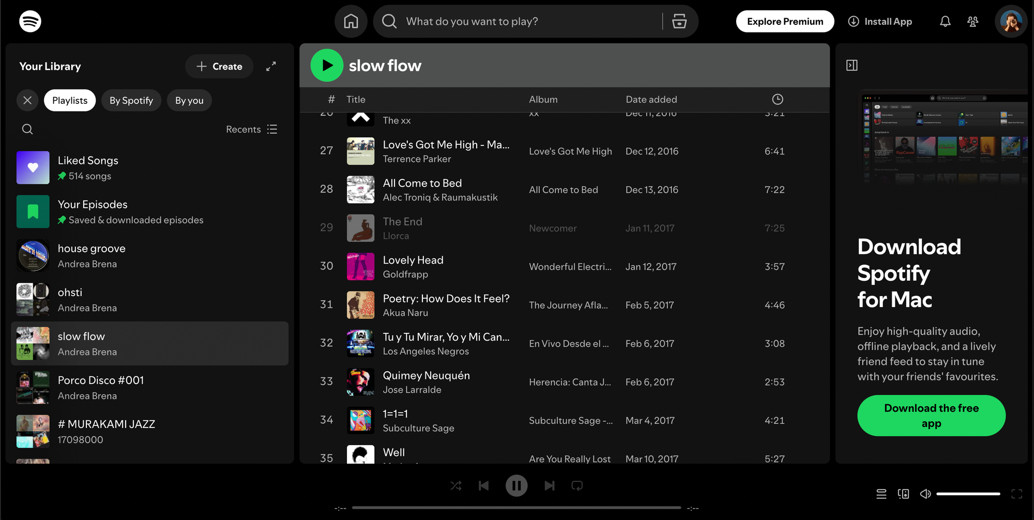Image resolution: width=1034 pixels, height=520 pixels.
Task: Open the notifications bell
Action: (945, 21)
